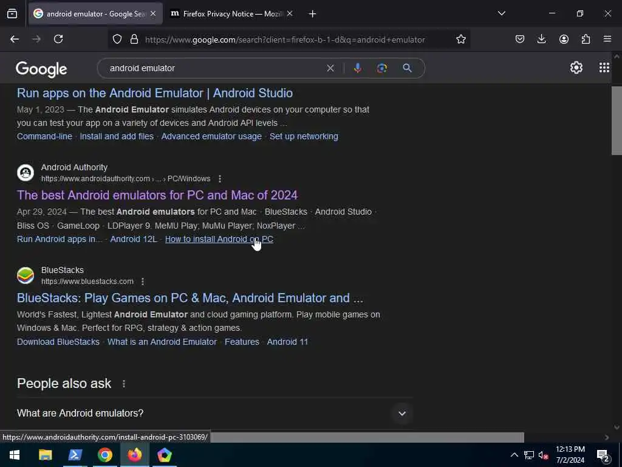This screenshot has height=467, width=622.
Task: Open Firefox account menu
Action: pos(564,40)
